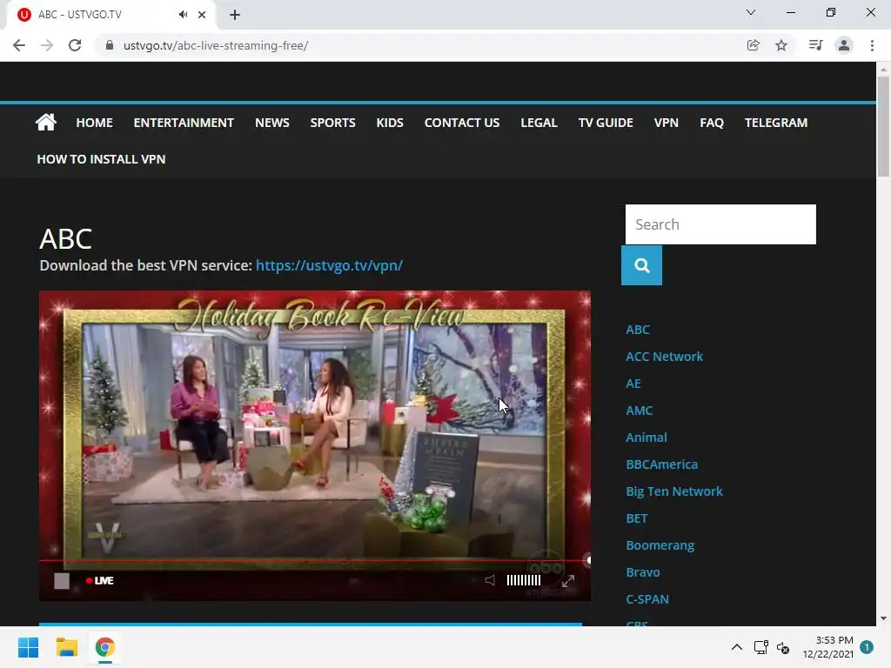Expand the tab search dropdown chevron
The image size is (891, 668).
(751, 12)
